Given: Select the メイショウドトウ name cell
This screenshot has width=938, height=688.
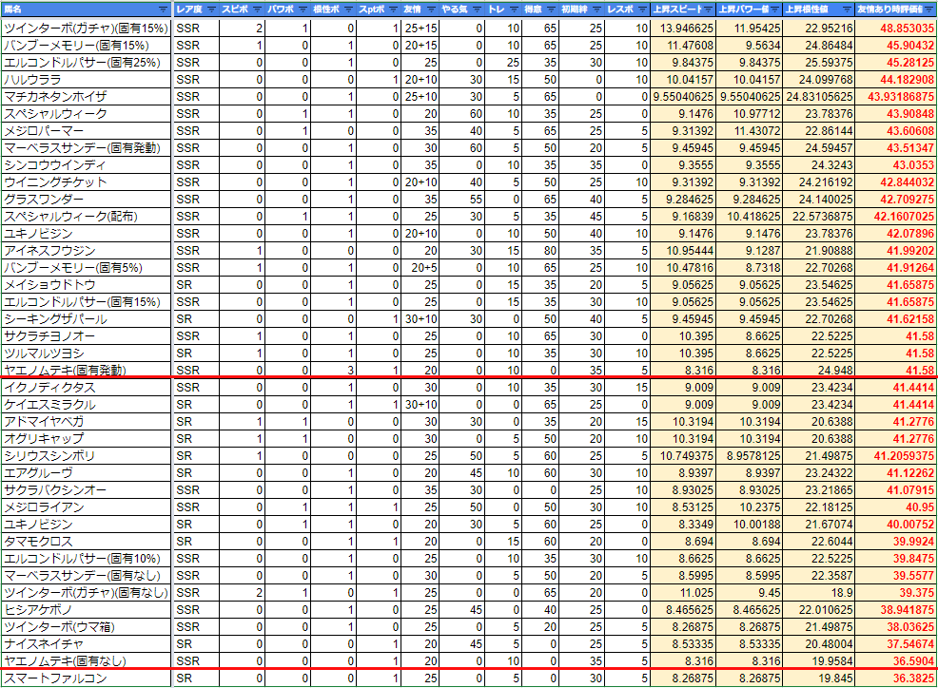Looking at the screenshot, I should click(87, 284).
